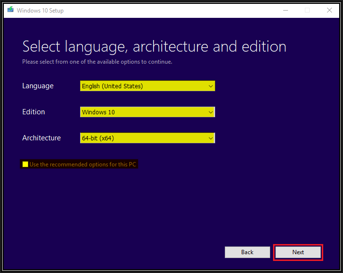Click the disabled maximize window button
Image resolution: width=343 pixels, height=273 pixels.
[307, 10]
